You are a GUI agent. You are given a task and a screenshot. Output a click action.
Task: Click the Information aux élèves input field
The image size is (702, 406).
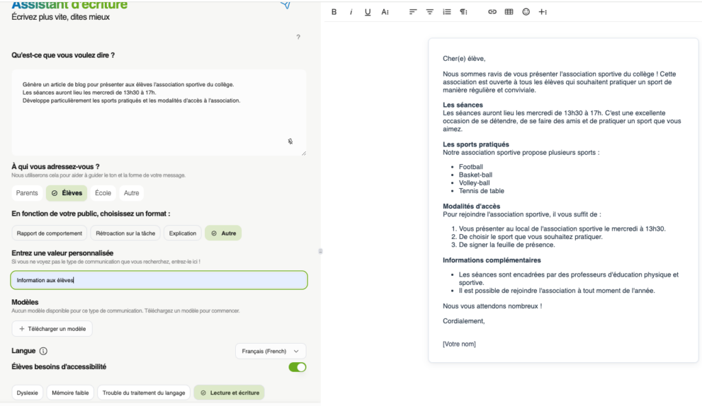[x=159, y=280]
